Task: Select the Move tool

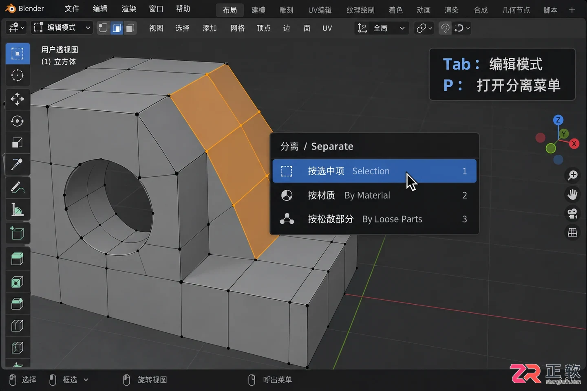Action: coord(18,99)
